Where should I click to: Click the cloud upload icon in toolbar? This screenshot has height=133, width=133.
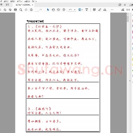(10, 10)
